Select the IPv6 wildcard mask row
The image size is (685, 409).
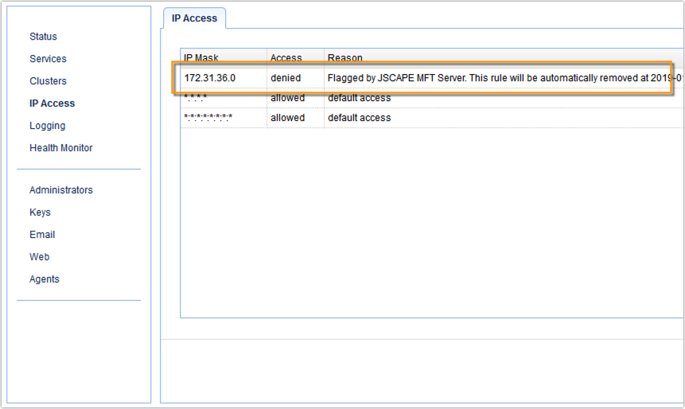coord(208,118)
